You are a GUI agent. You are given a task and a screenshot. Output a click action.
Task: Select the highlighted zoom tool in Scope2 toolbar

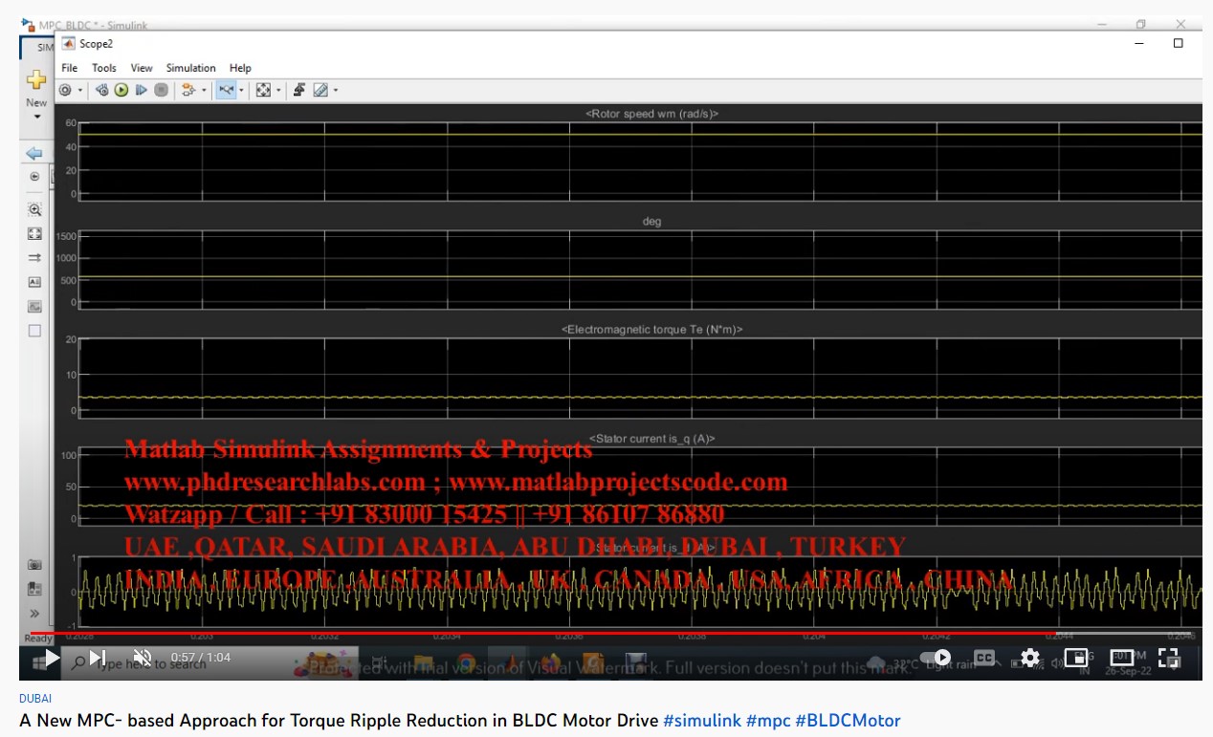pos(226,90)
